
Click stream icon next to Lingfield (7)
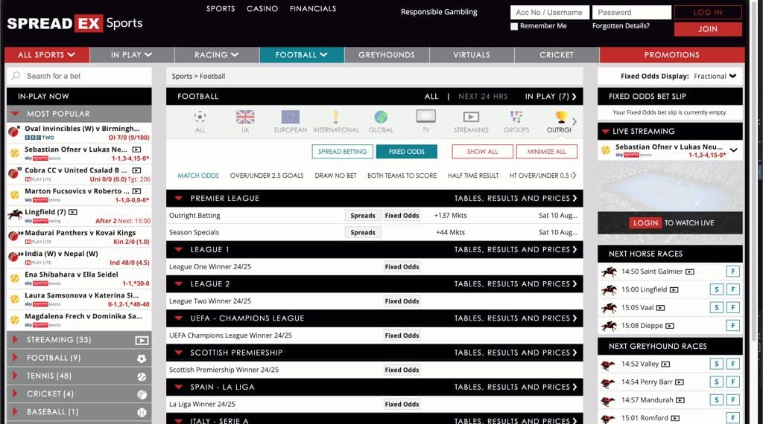click(x=73, y=212)
